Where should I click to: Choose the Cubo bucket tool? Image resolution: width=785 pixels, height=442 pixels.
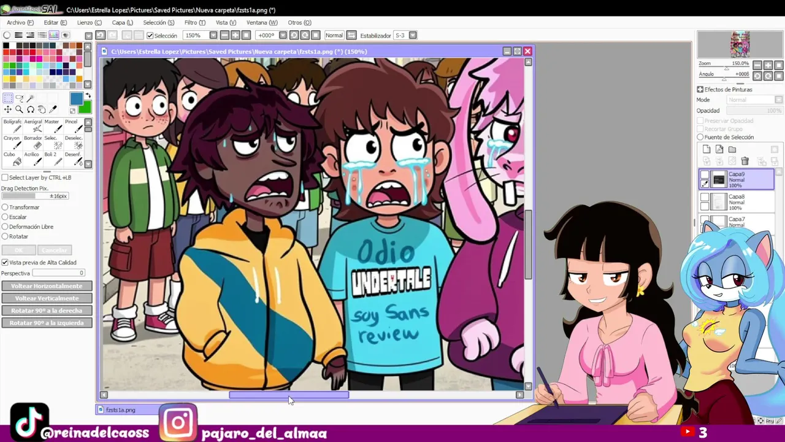click(12, 159)
